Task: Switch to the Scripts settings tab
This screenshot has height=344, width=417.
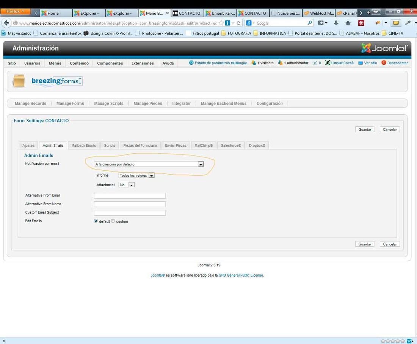Action: [x=110, y=145]
